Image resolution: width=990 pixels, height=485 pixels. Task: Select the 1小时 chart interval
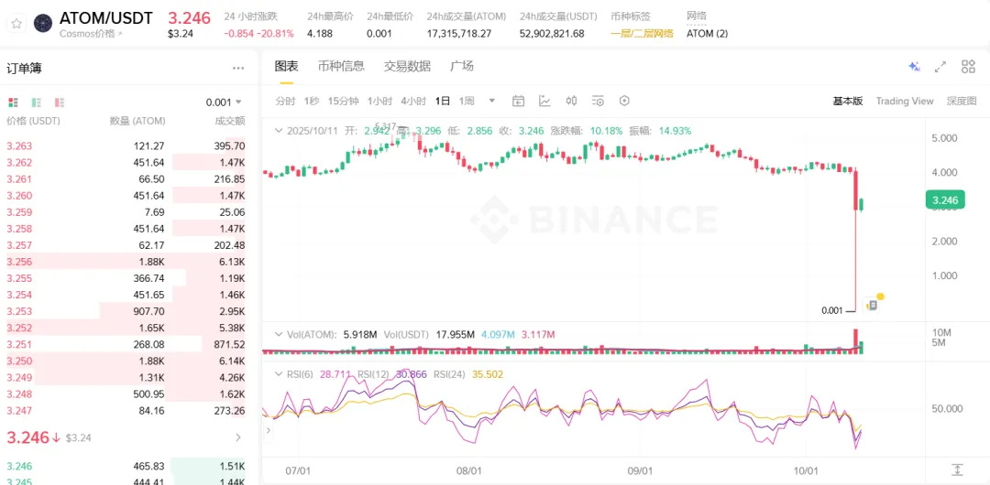pos(379,101)
